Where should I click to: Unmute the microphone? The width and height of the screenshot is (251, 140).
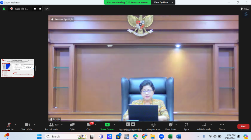(x=9, y=125)
